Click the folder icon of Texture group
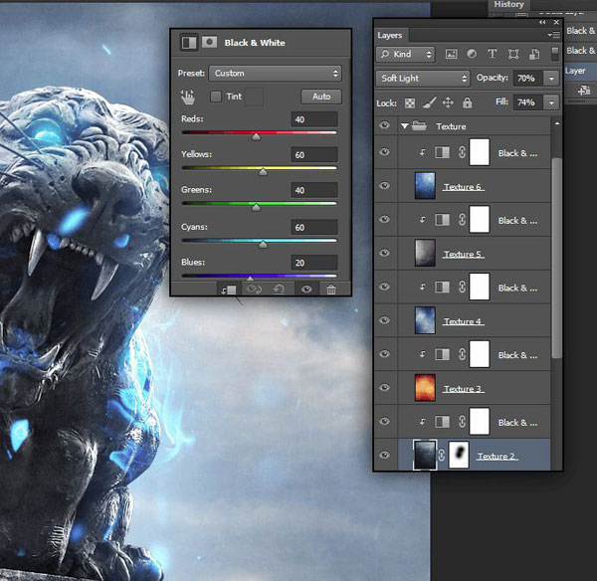 point(419,125)
